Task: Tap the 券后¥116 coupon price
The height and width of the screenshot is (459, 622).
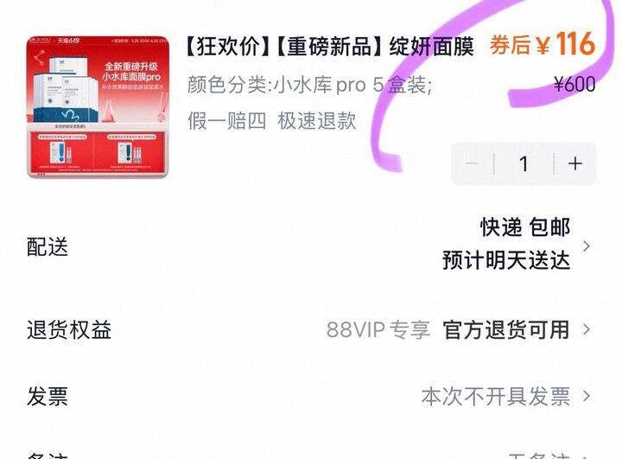Action: coord(543,44)
